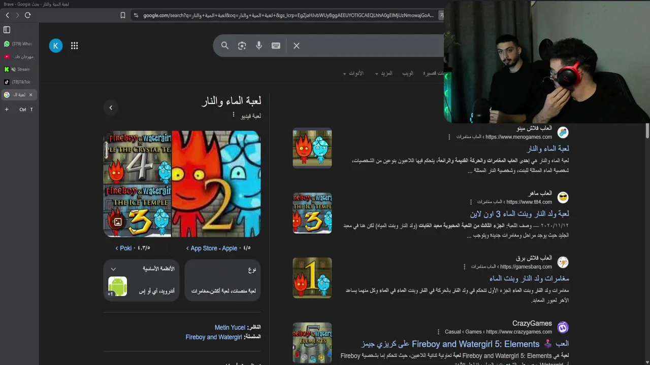Screen dimensions: 650x365
Task: Click the Android platform icon
Action: coord(117,286)
